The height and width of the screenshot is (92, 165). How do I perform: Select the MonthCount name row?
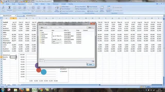click(x=67, y=34)
